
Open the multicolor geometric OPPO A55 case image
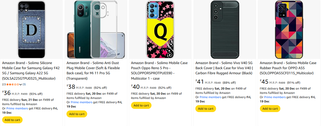click(x=289, y=29)
